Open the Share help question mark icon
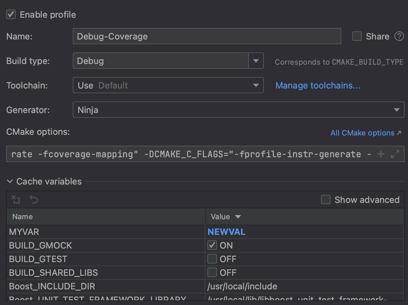408x305 pixels. (x=399, y=36)
